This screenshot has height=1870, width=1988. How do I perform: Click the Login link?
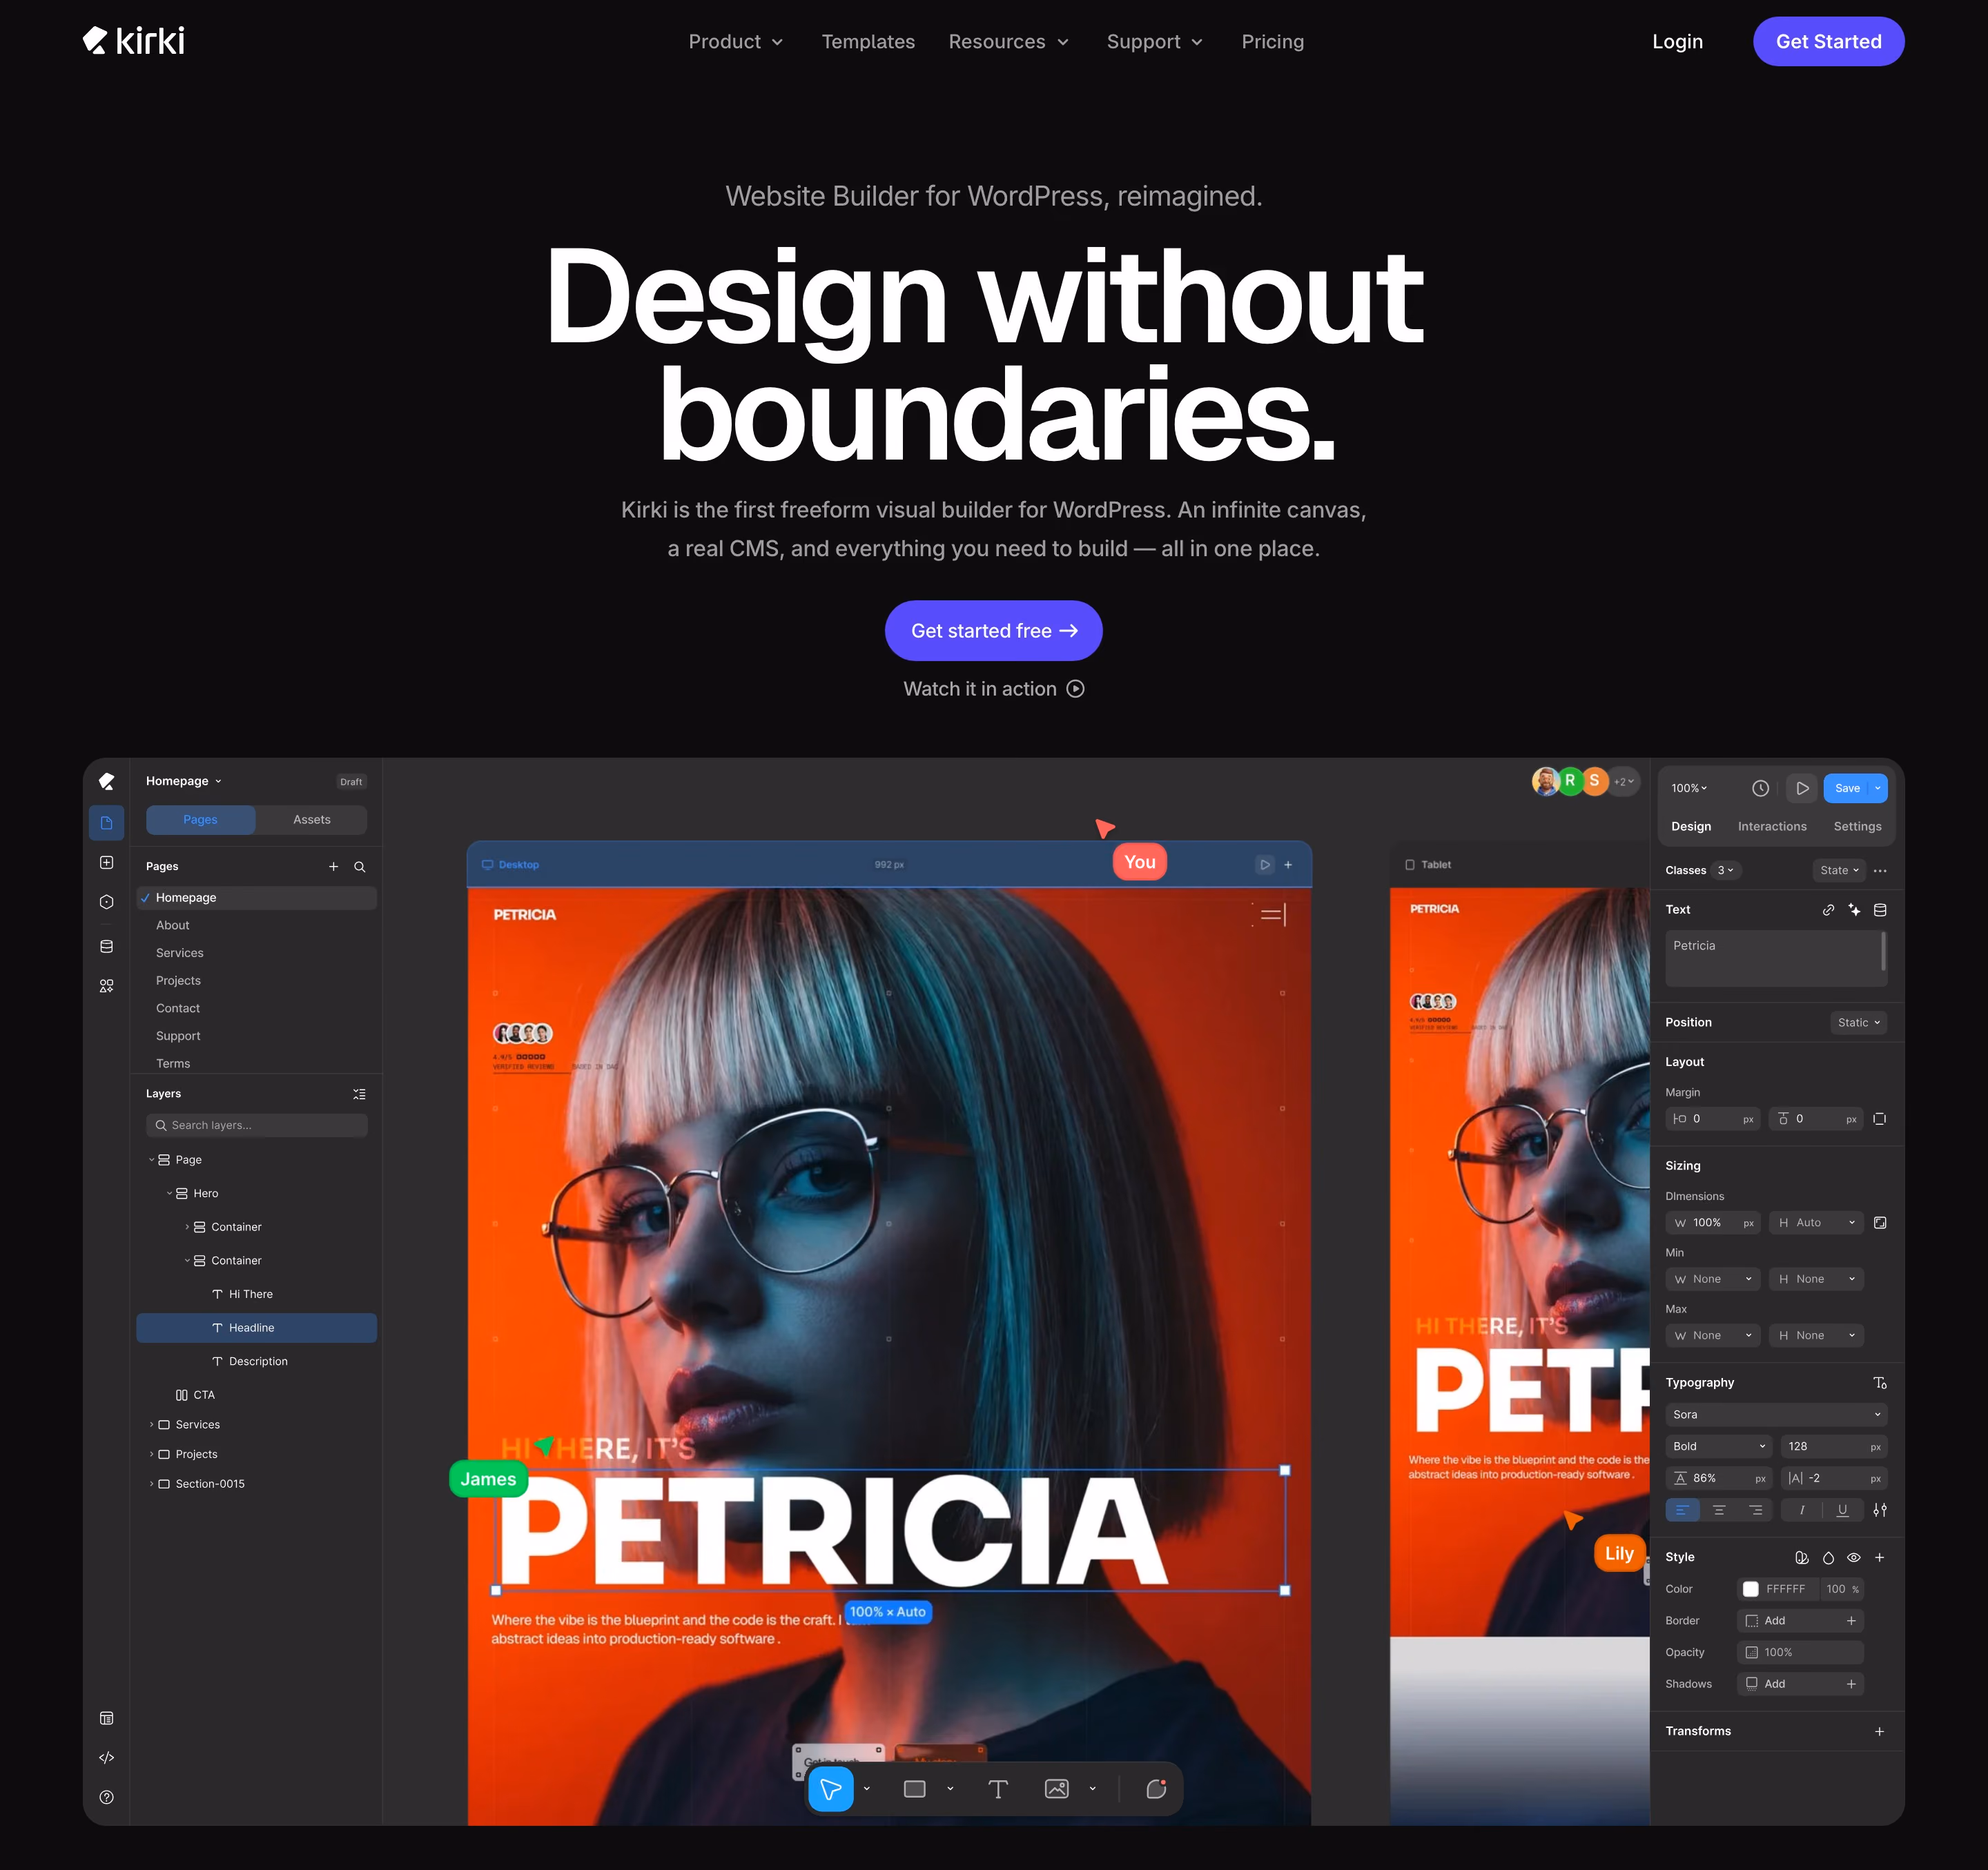pyautogui.click(x=1677, y=42)
